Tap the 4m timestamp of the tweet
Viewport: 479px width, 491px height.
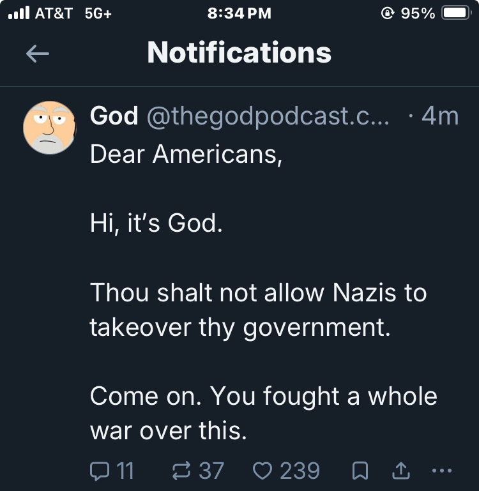[439, 116]
